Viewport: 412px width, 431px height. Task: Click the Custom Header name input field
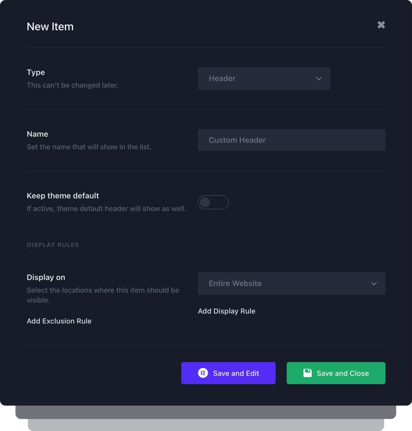292,140
